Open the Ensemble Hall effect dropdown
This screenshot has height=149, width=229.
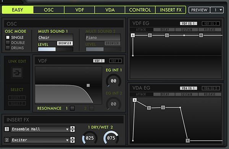click(x=40, y=129)
